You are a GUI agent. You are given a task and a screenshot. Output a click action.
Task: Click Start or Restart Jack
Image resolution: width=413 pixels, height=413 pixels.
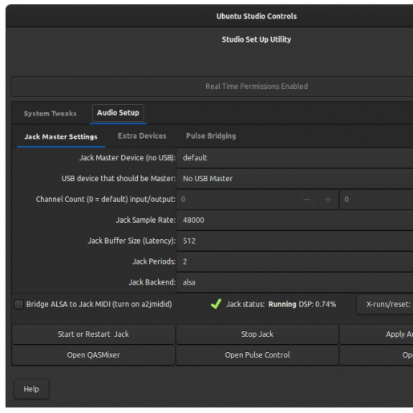93,334
